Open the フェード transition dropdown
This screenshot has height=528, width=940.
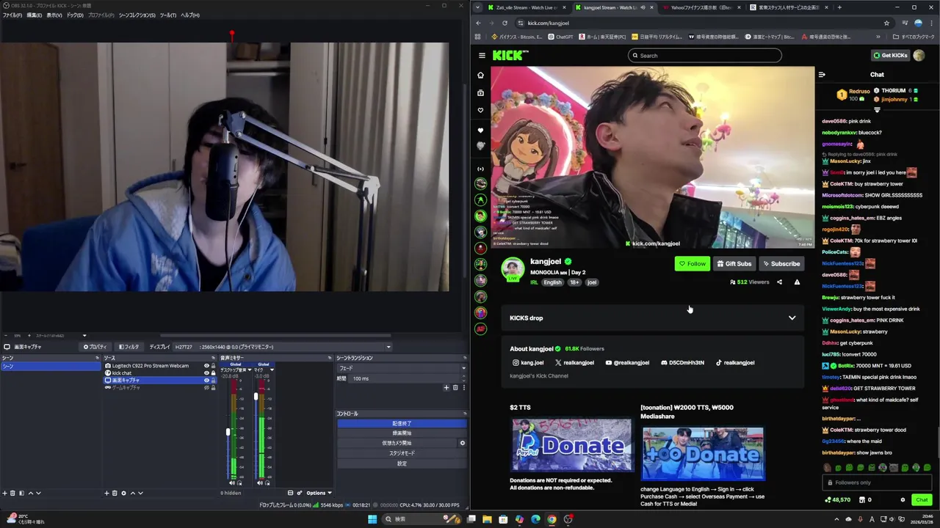click(x=402, y=368)
